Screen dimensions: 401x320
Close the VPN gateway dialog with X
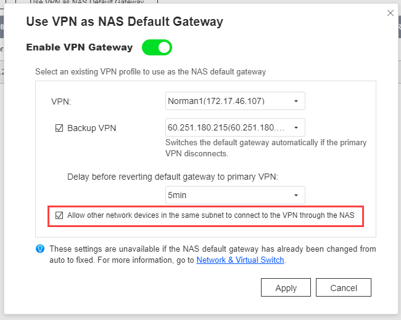[391, 13]
